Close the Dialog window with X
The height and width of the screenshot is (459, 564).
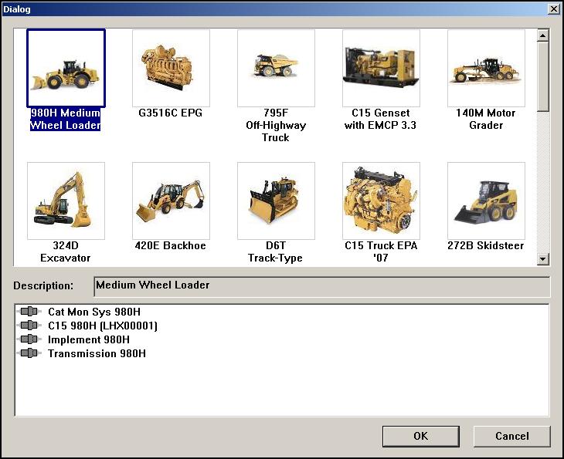coord(554,9)
